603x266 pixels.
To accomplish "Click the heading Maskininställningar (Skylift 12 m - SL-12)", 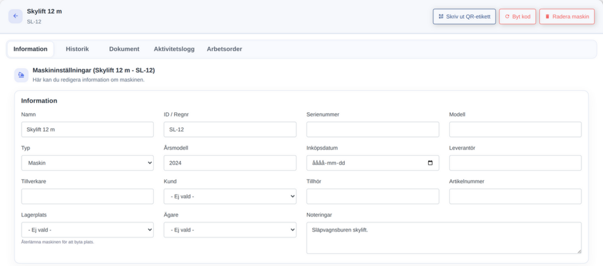I will 94,71.
